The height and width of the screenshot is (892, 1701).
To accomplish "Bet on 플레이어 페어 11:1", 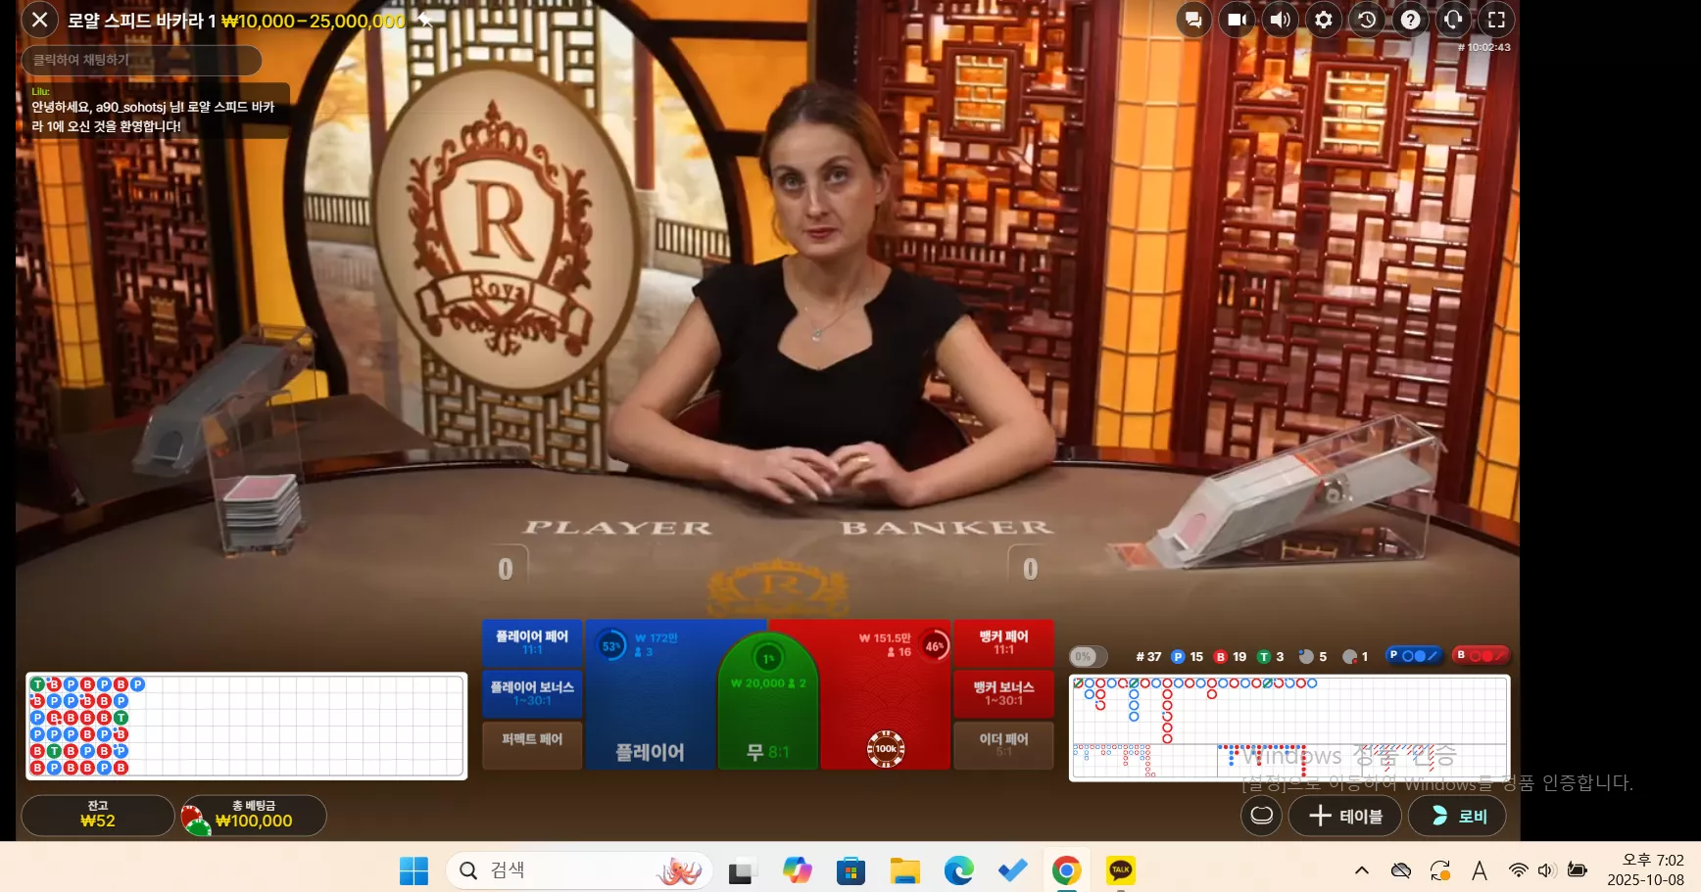I will tap(532, 642).
